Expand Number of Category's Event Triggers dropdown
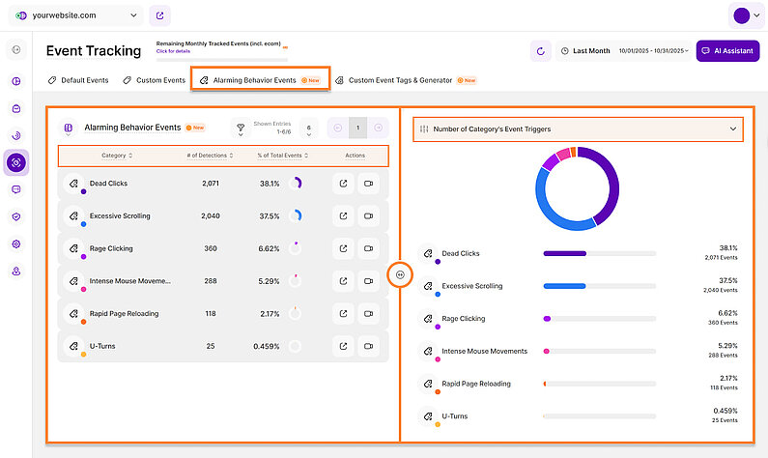Screen dimensions: 768x458 [x=578, y=129]
